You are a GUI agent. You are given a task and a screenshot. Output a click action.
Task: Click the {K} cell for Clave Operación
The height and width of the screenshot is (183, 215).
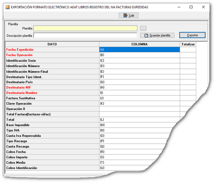(139, 103)
